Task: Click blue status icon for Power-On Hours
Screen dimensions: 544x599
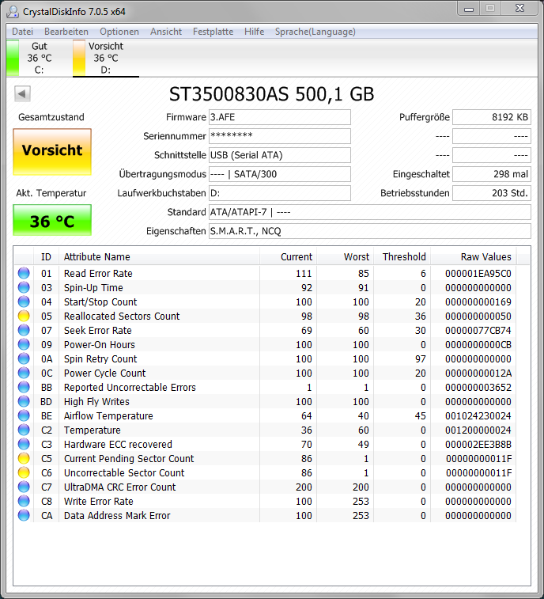Action: pos(24,344)
